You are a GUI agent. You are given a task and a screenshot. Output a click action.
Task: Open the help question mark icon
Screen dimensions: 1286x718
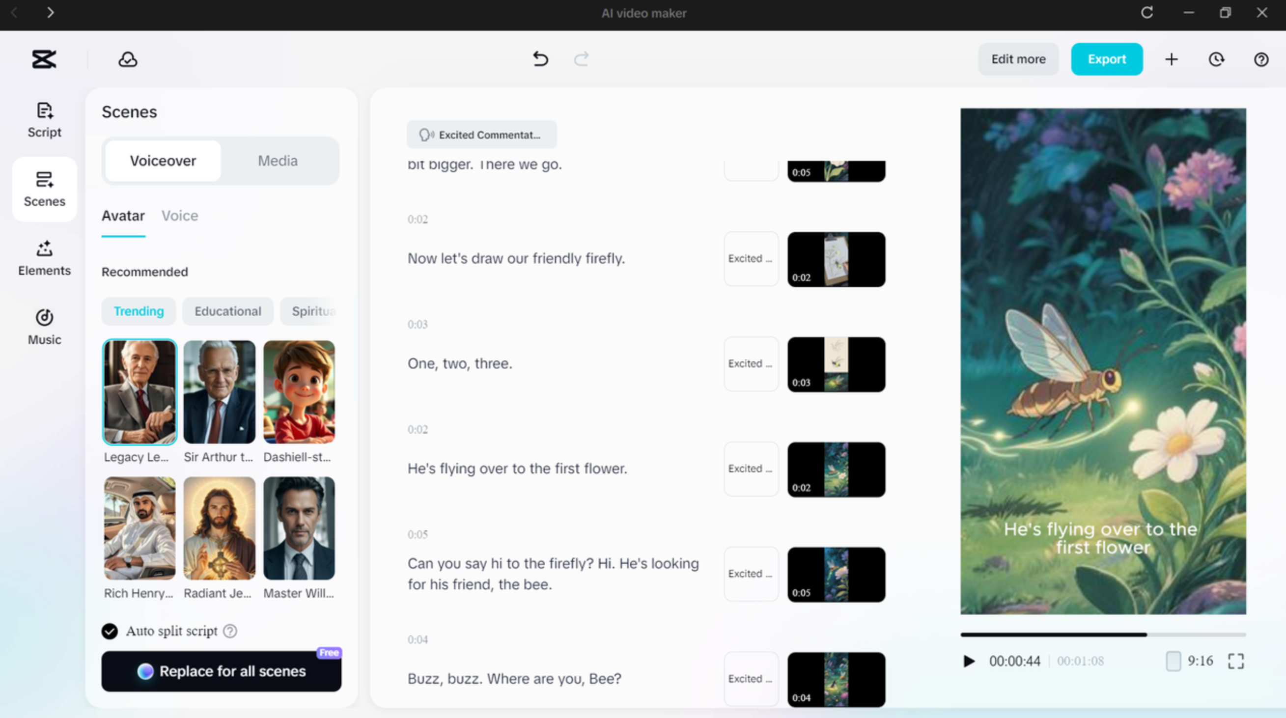click(1261, 59)
